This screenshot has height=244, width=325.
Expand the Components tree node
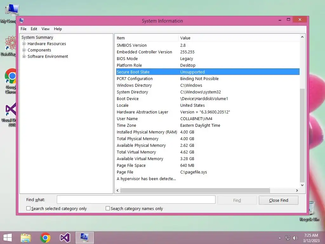click(x=24, y=50)
